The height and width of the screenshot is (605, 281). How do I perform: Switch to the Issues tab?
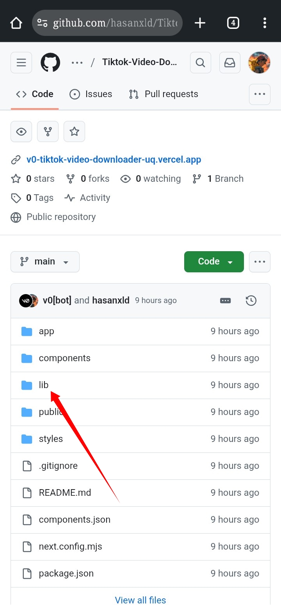pos(91,94)
